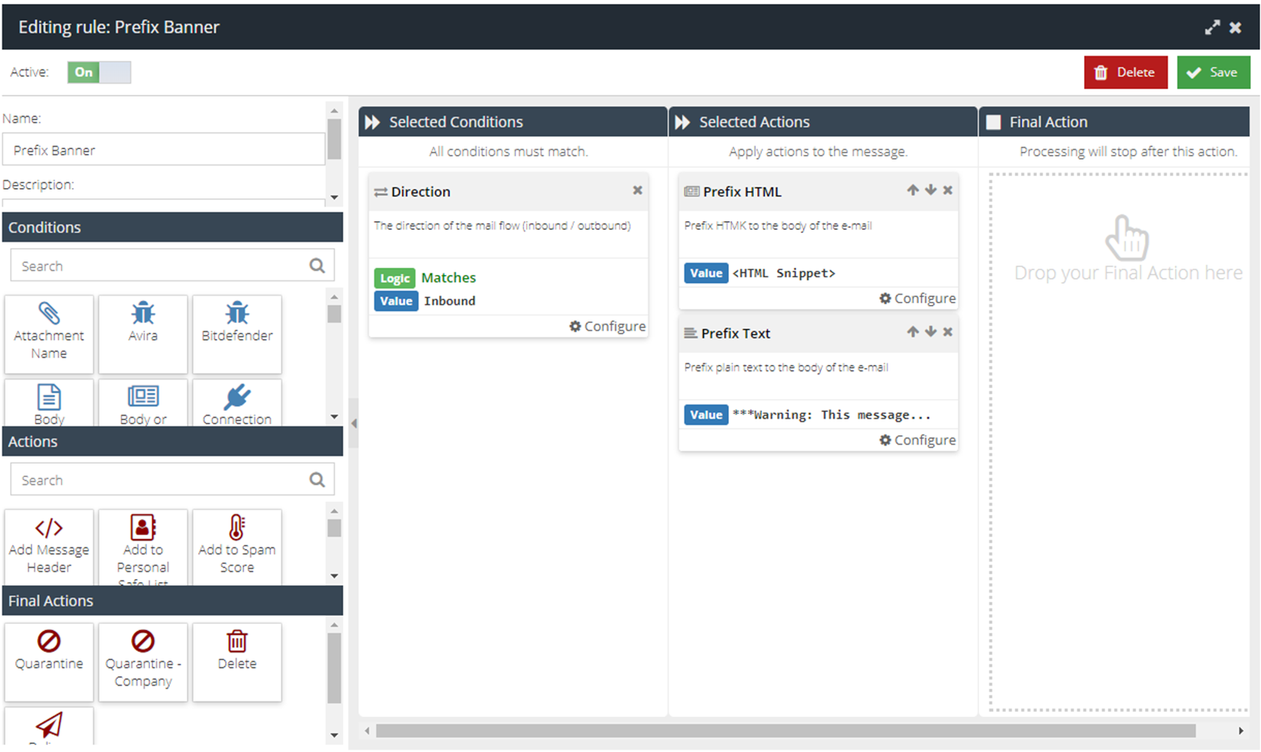Screen dimensions: 1261x752
Task: Click the Actions search magnifier icon
Action: (x=317, y=479)
